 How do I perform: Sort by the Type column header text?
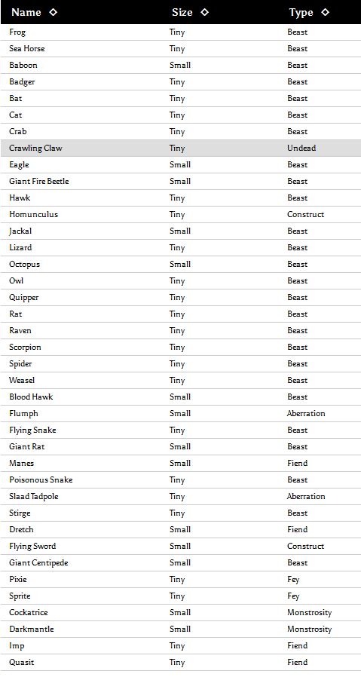click(x=301, y=13)
